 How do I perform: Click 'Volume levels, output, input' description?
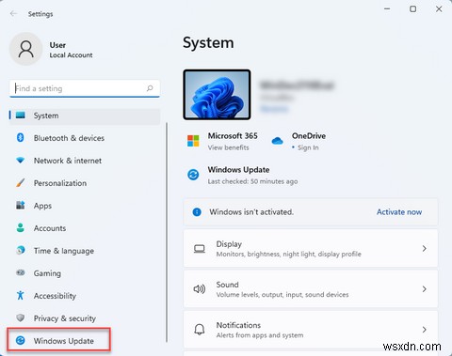(282, 295)
